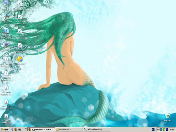Click the green tray icon
This screenshot has height=132, width=176.
(x=164, y=130)
